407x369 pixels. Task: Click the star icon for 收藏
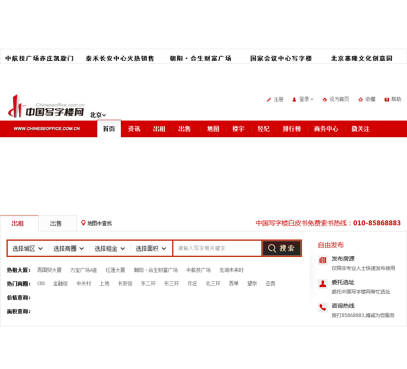click(361, 99)
